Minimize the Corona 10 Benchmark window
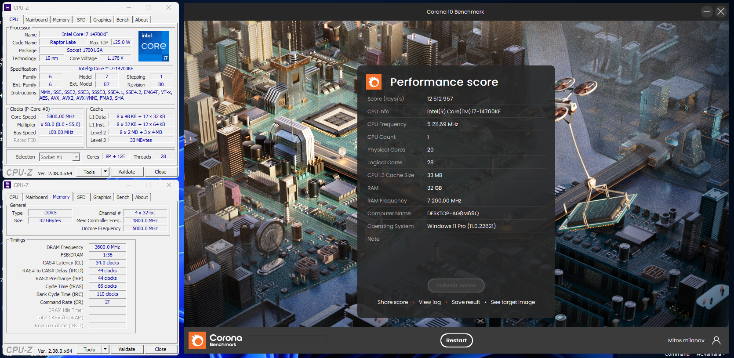734x358 pixels. click(x=707, y=11)
